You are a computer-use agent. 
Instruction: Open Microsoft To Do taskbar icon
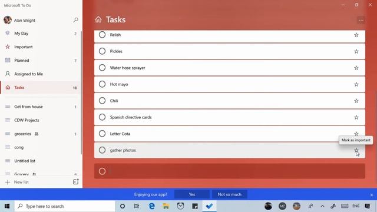(x=209, y=206)
